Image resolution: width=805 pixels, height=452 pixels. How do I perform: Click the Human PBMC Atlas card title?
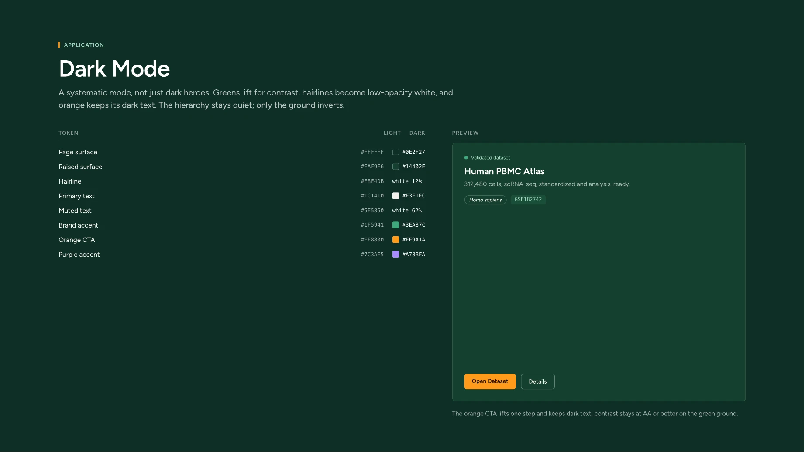click(x=504, y=171)
